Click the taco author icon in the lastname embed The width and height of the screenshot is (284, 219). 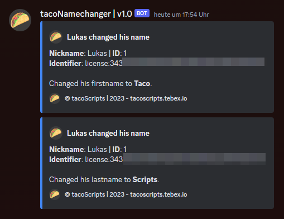[56, 133]
